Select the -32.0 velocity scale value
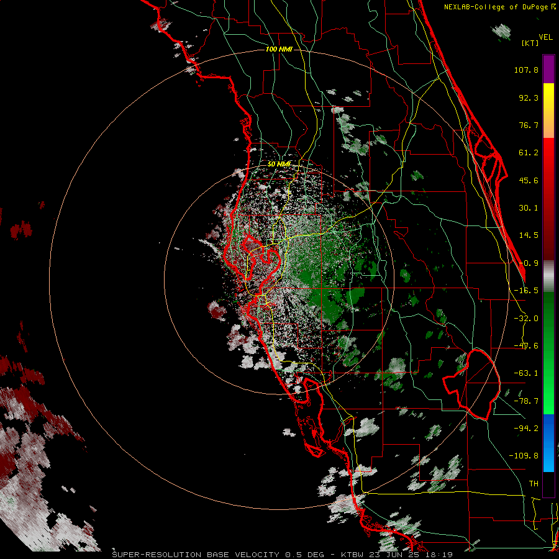The height and width of the screenshot is (559, 559). [x=526, y=319]
